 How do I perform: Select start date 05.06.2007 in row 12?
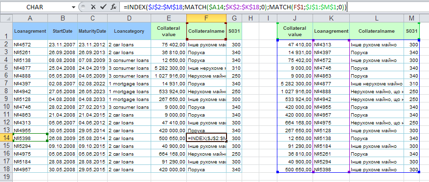pos(63,122)
